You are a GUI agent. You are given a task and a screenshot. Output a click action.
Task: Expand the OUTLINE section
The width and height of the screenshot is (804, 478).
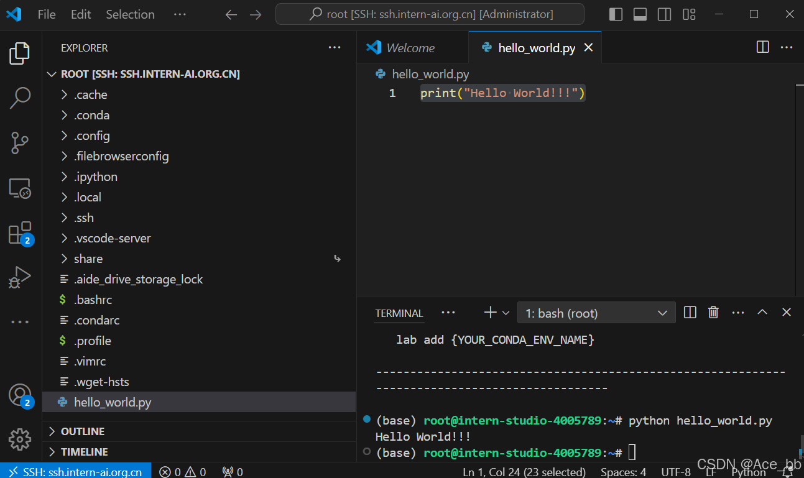199,431
